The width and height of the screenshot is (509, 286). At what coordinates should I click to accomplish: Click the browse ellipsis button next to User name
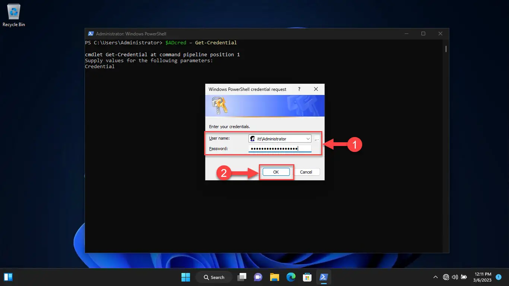pyautogui.click(x=317, y=139)
